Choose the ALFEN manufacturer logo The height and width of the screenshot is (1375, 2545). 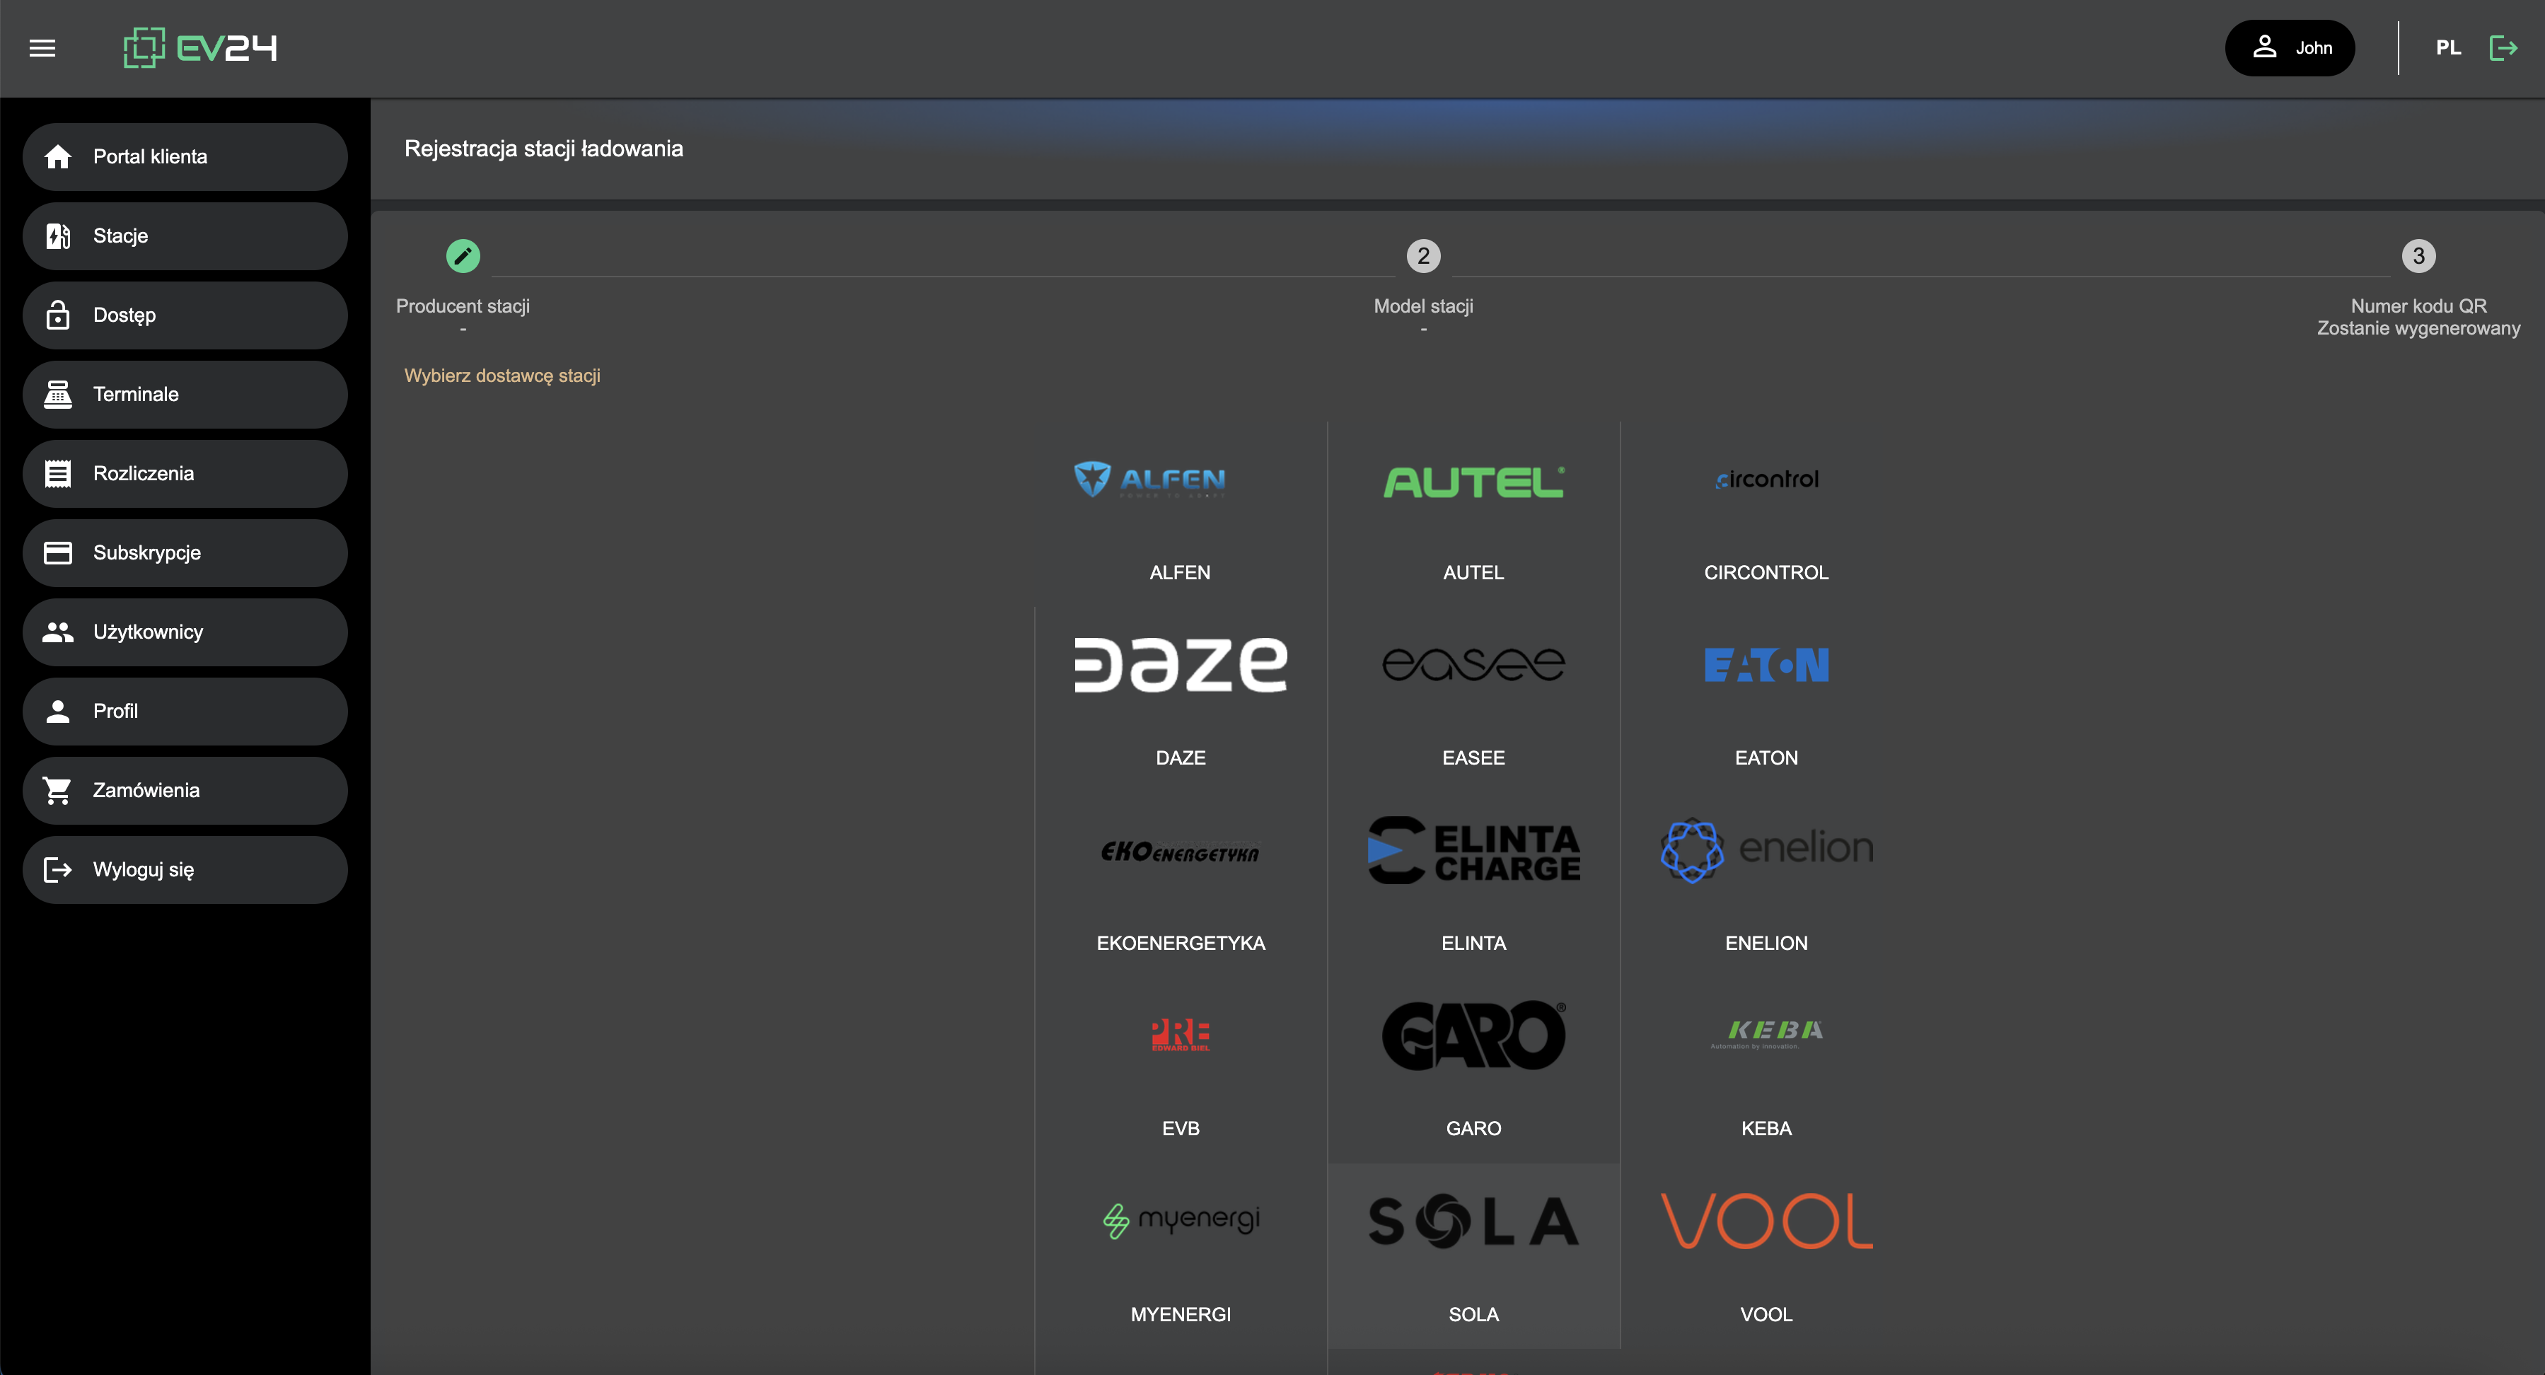(x=1151, y=480)
